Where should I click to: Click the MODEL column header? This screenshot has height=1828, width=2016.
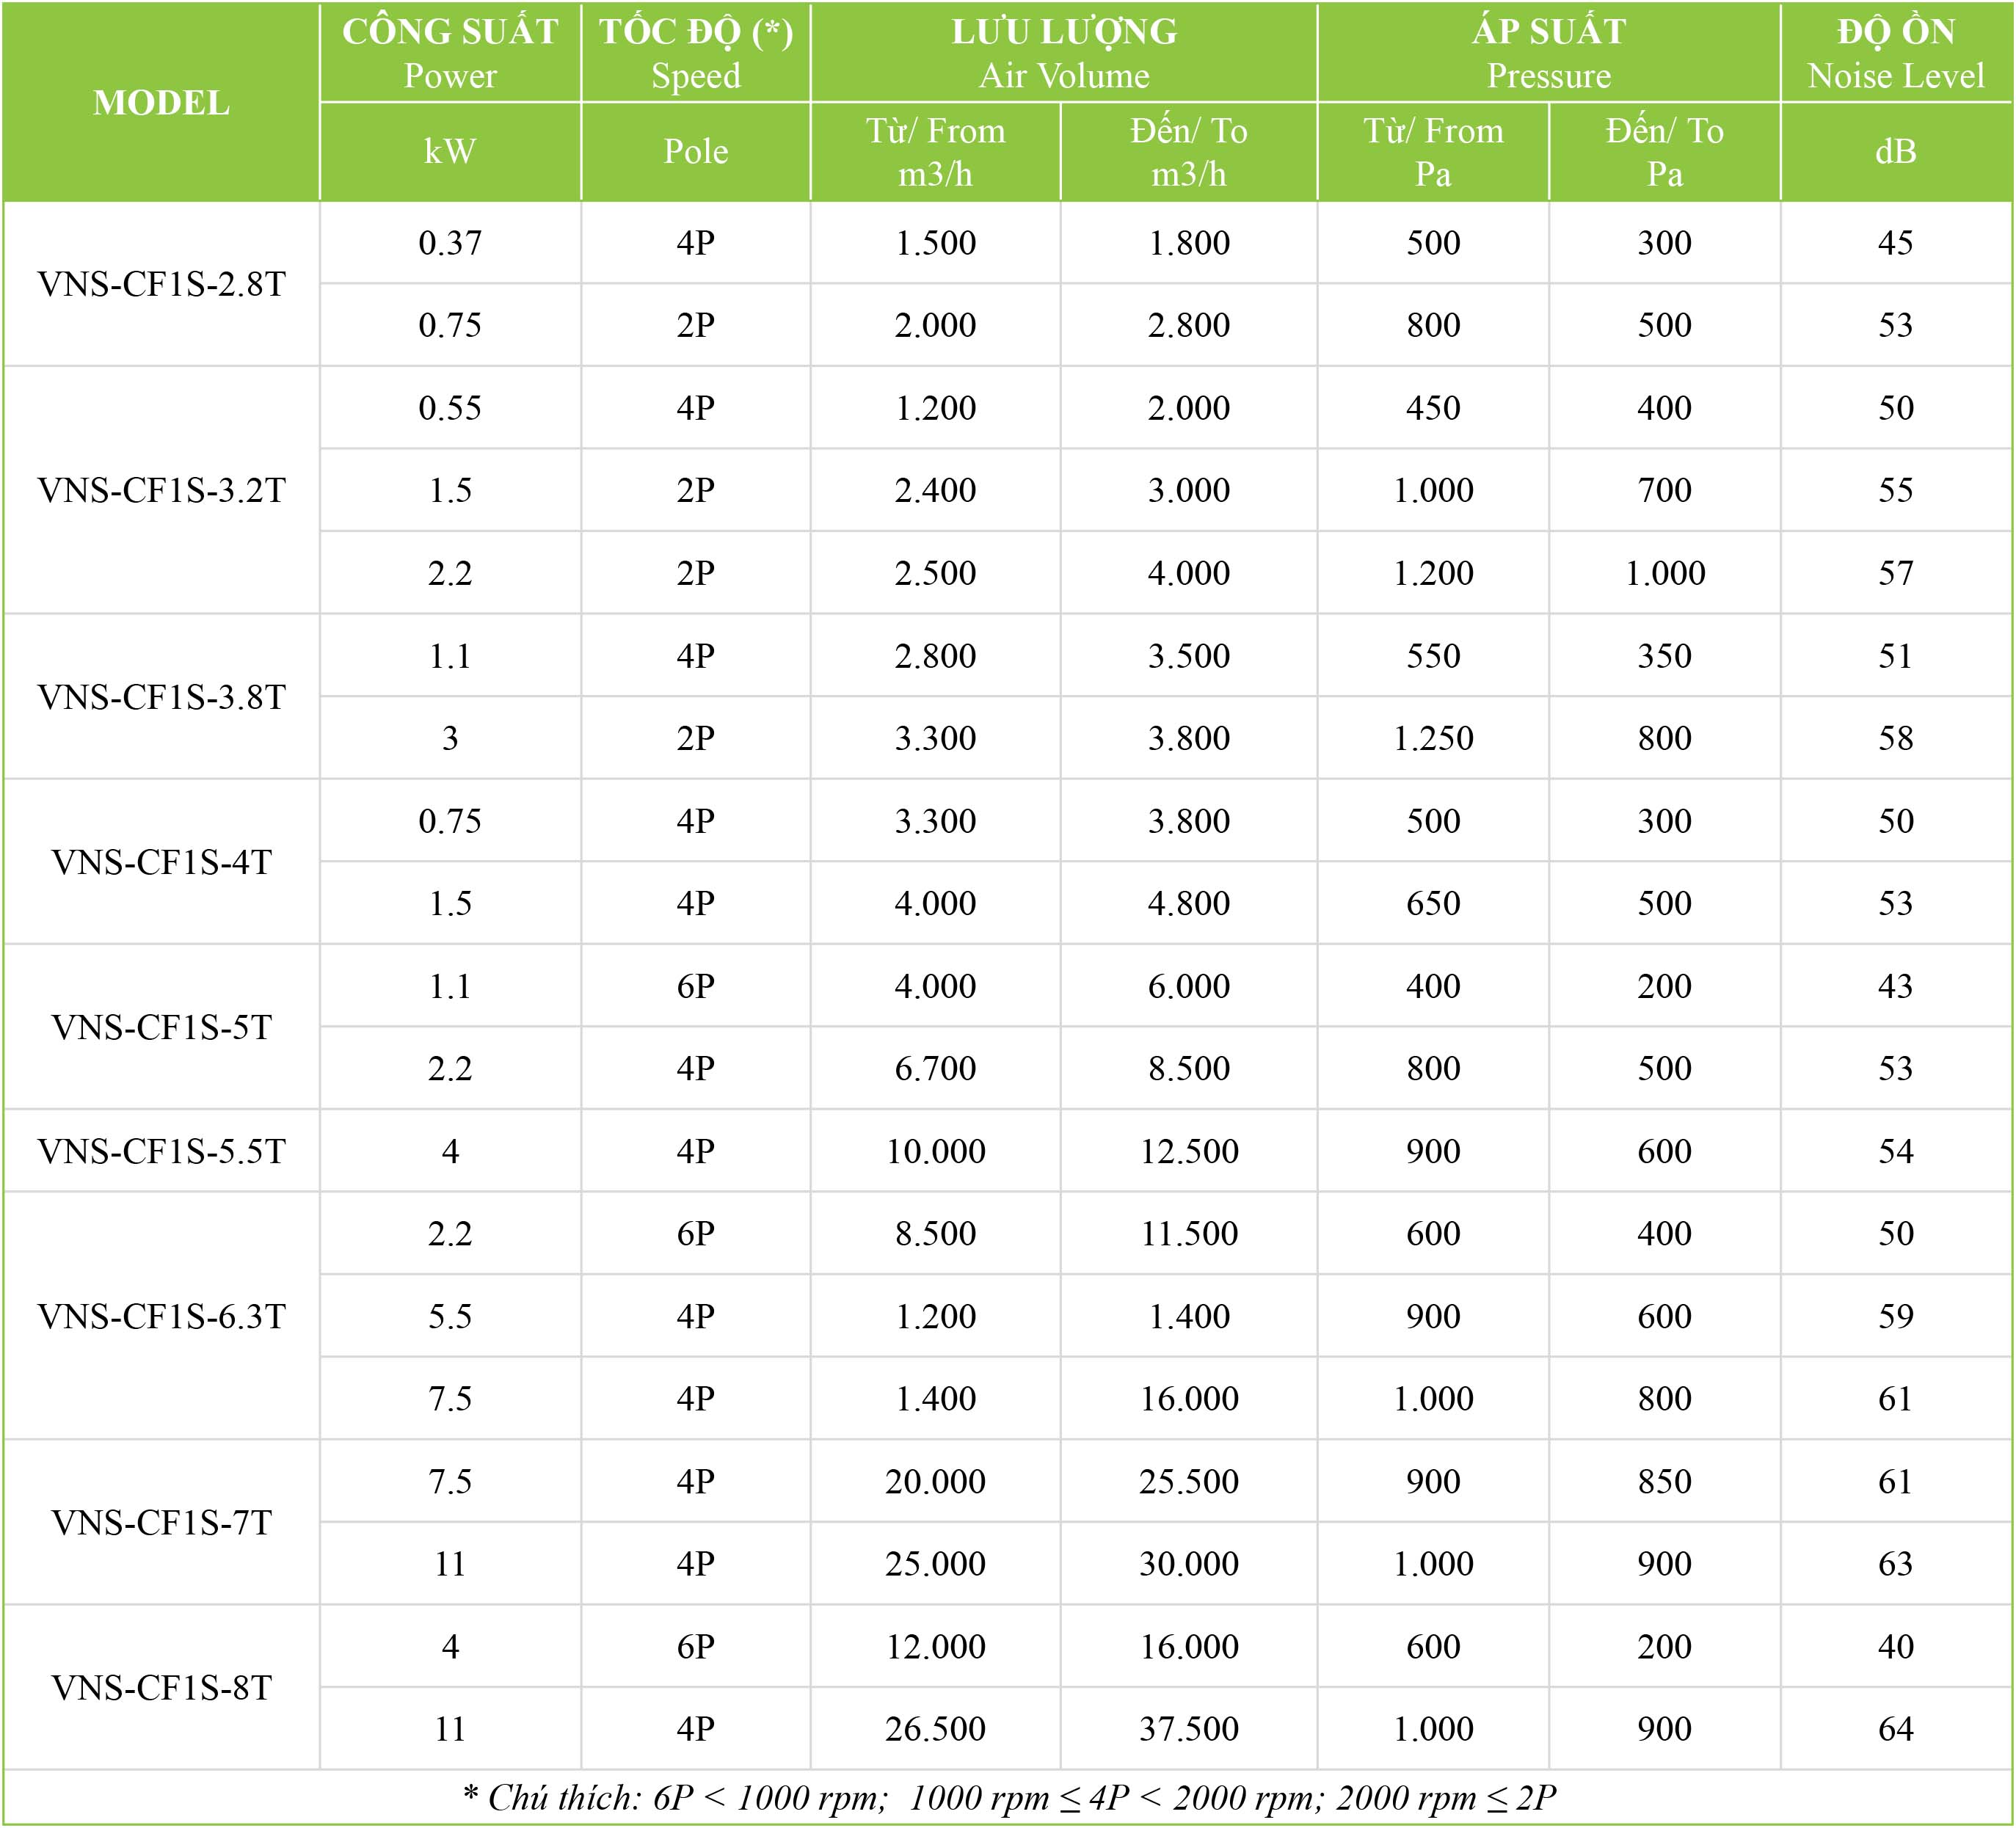coord(161,102)
